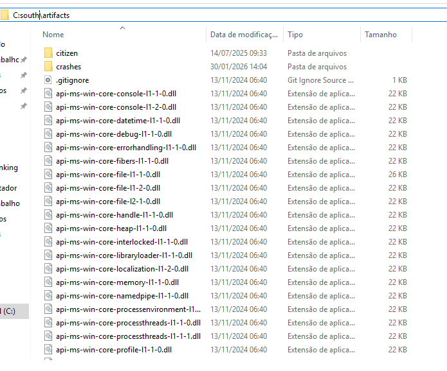Click the icon of api-ms-win-core-console-l1-1-0.dll
Image resolution: width=447 pixels, height=371 pixels.
pyautogui.click(x=48, y=94)
